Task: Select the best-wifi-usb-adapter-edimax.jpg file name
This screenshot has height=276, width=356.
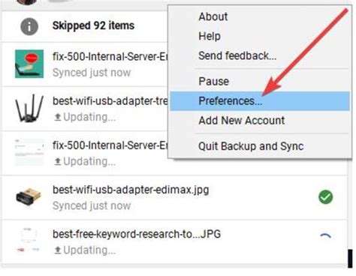Action: pos(131,190)
